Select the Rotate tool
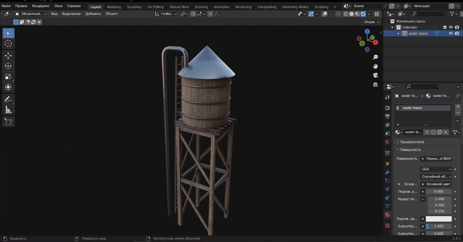The width and height of the screenshot is (463, 242). [x=8, y=66]
